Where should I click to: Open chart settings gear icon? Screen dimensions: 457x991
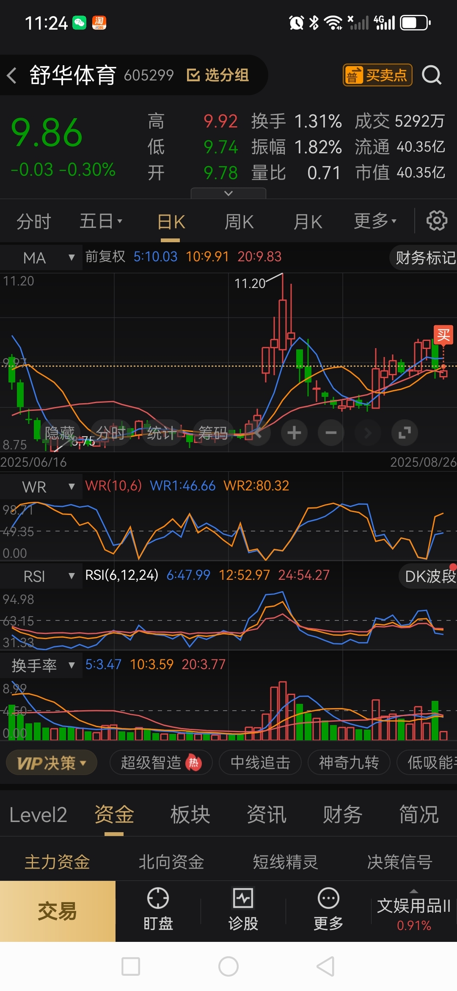tap(437, 221)
